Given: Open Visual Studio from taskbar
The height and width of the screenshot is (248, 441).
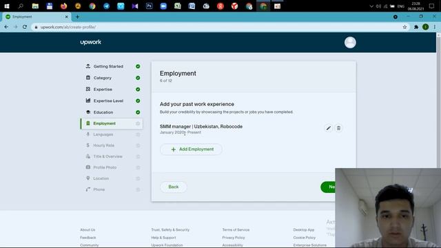Looking at the screenshot, I should tap(135, 6).
